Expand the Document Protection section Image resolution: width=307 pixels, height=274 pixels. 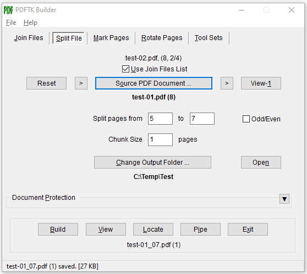tap(284, 199)
